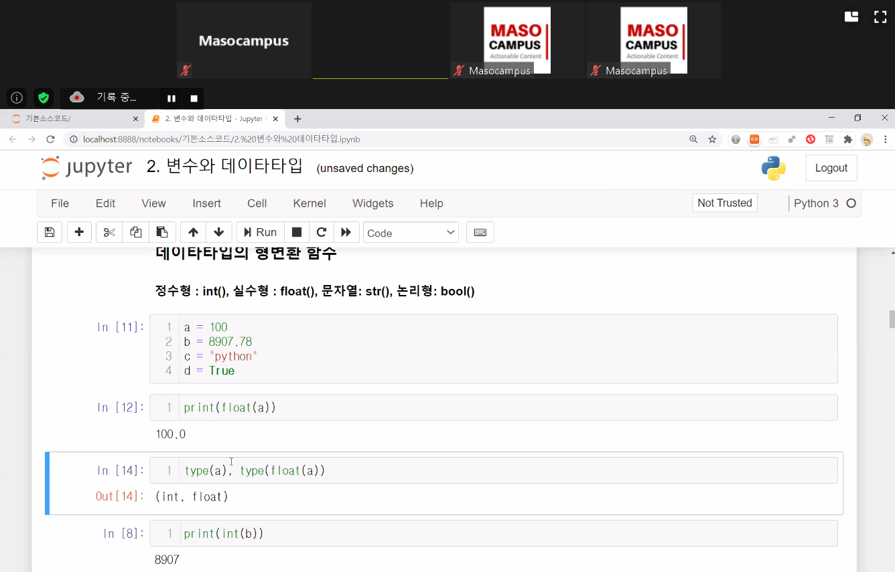Image resolution: width=895 pixels, height=572 pixels.
Task: Move the selected cell up
Action: tap(193, 232)
